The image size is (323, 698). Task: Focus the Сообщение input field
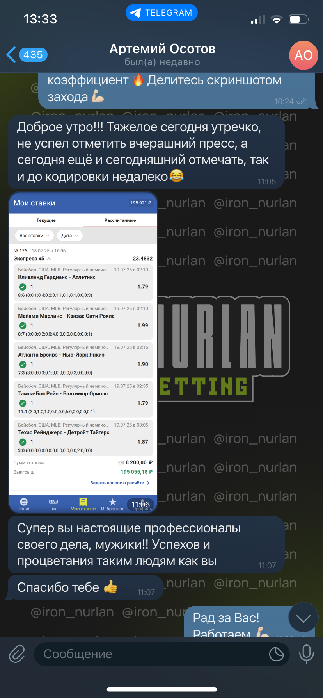pos(162,654)
